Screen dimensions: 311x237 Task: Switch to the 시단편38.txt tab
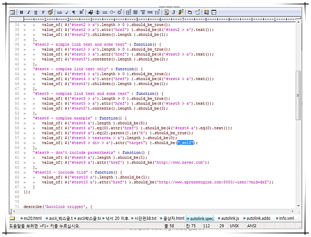coord(144,218)
